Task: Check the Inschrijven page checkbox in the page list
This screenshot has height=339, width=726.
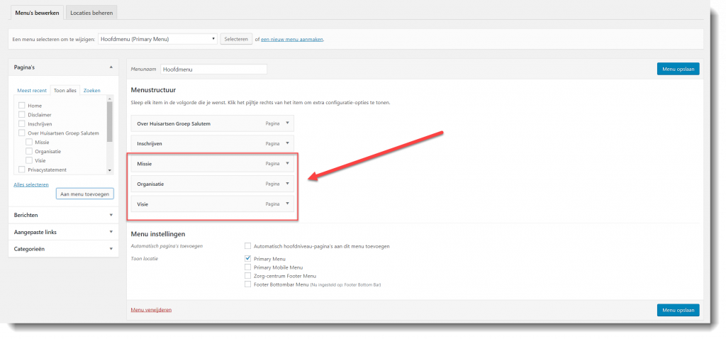Action: (x=21, y=123)
